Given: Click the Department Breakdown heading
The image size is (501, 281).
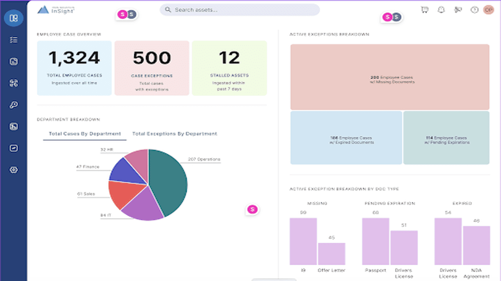Looking at the screenshot, I should pyautogui.click(x=68, y=119).
